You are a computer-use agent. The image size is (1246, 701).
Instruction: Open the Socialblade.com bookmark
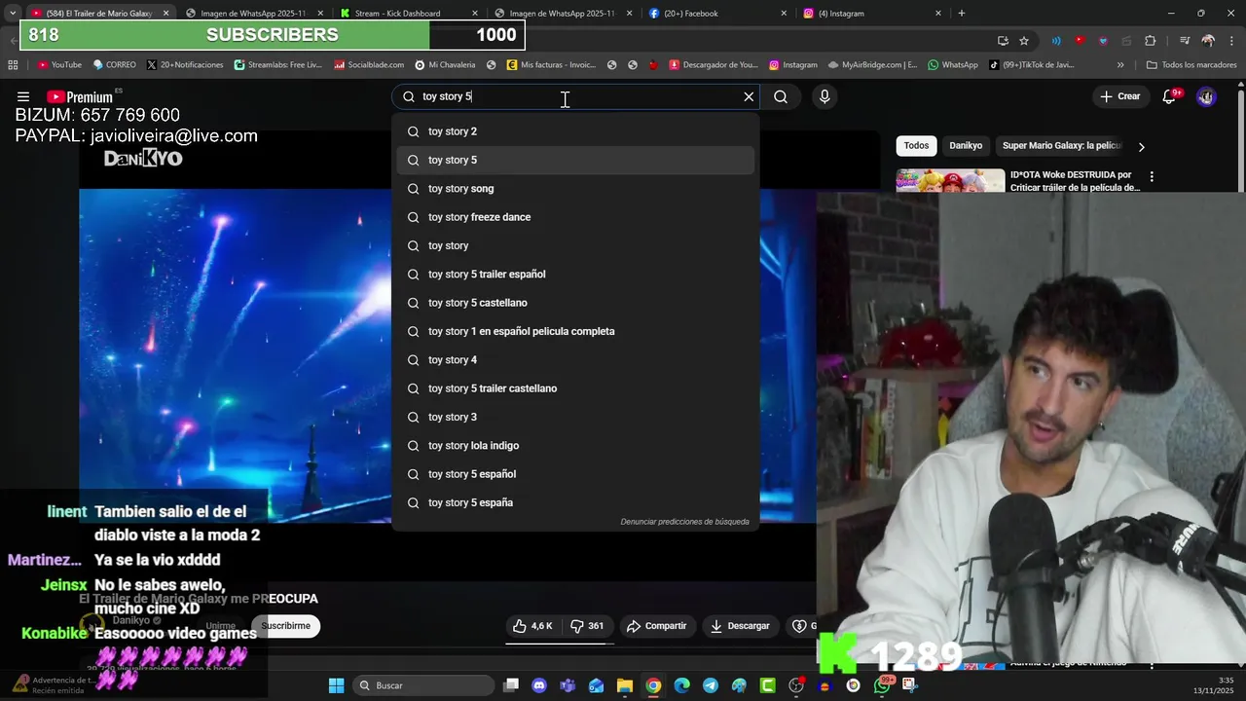click(x=369, y=65)
